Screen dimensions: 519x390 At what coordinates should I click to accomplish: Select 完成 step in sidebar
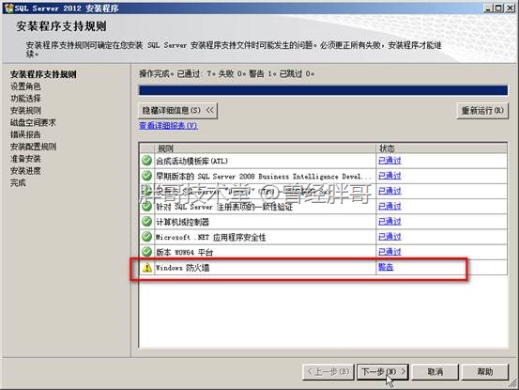pos(18,182)
